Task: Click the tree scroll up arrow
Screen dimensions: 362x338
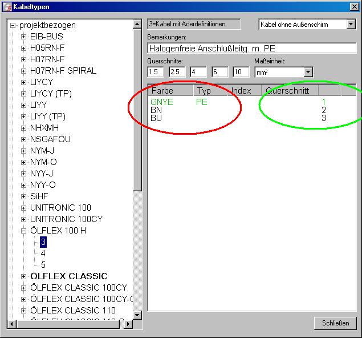Action: [x=137, y=24]
